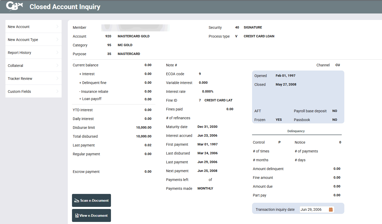This screenshot has width=382, height=224.
Task: Select Report History in sidebar menu
Action: click(19, 53)
